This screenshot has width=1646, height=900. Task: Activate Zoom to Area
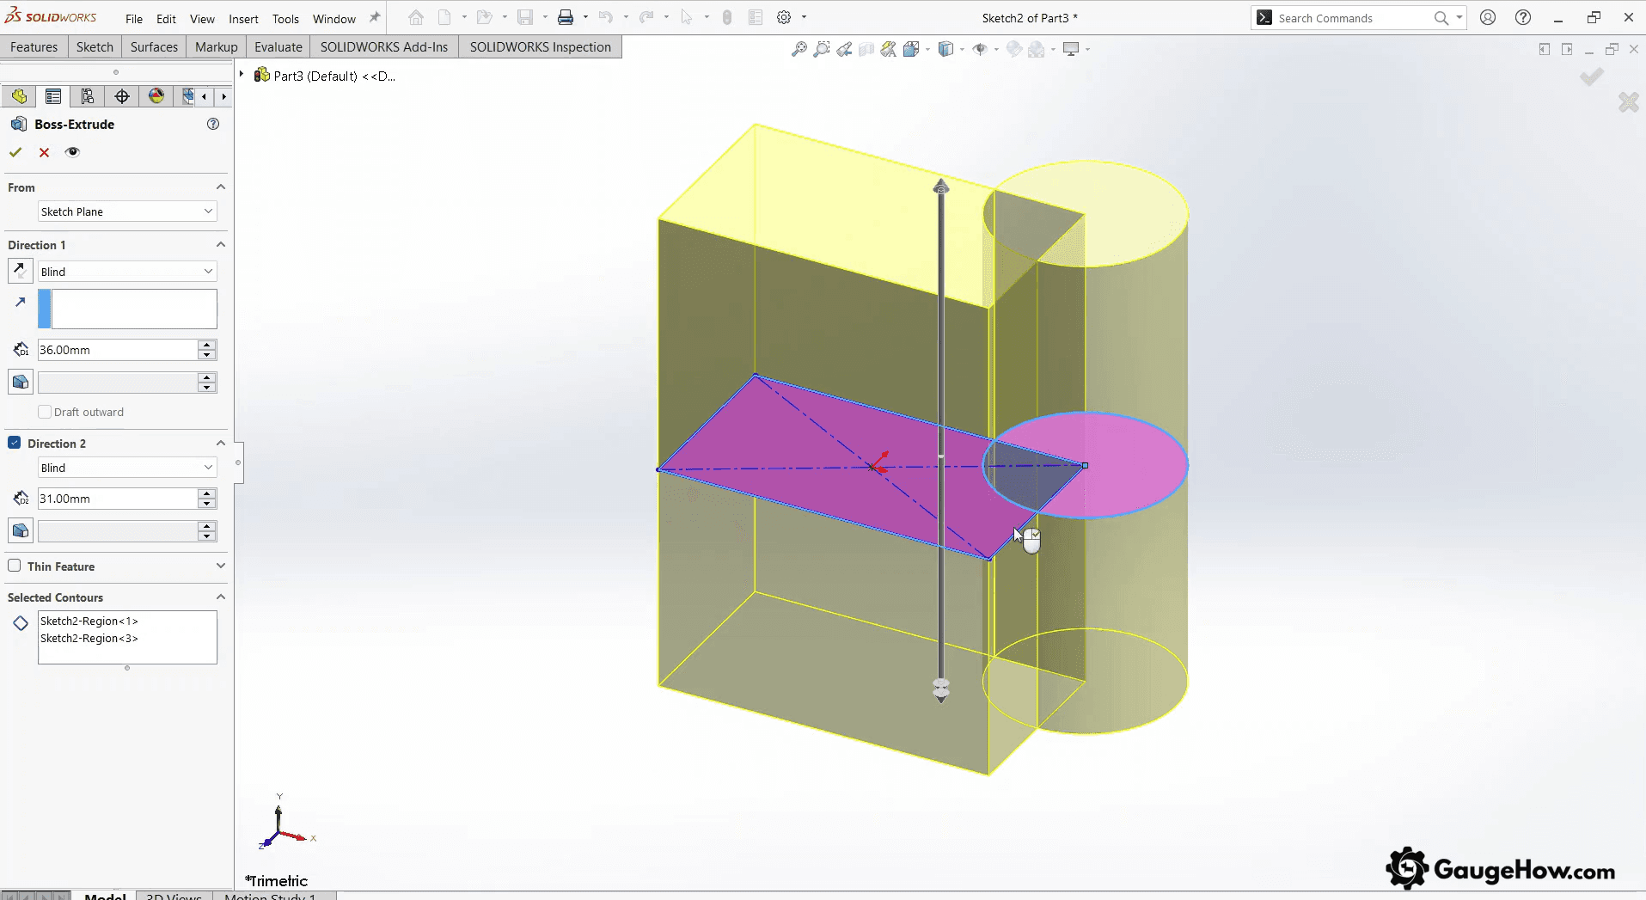(822, 49)
